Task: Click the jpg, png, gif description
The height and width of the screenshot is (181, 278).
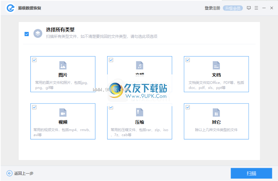Action: pyautogui.click(x=62, y=85)
